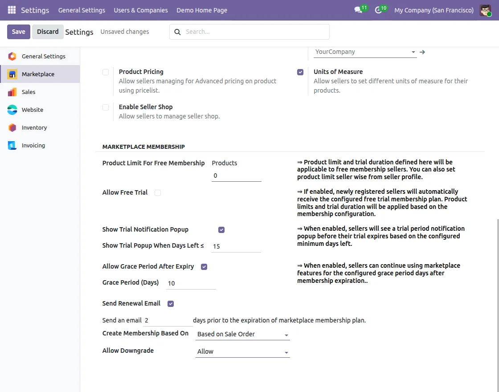This screenshot has width=499, height=392.
Task: Open the company switcher My Company (San Francisco)
Action: [434, 10]
